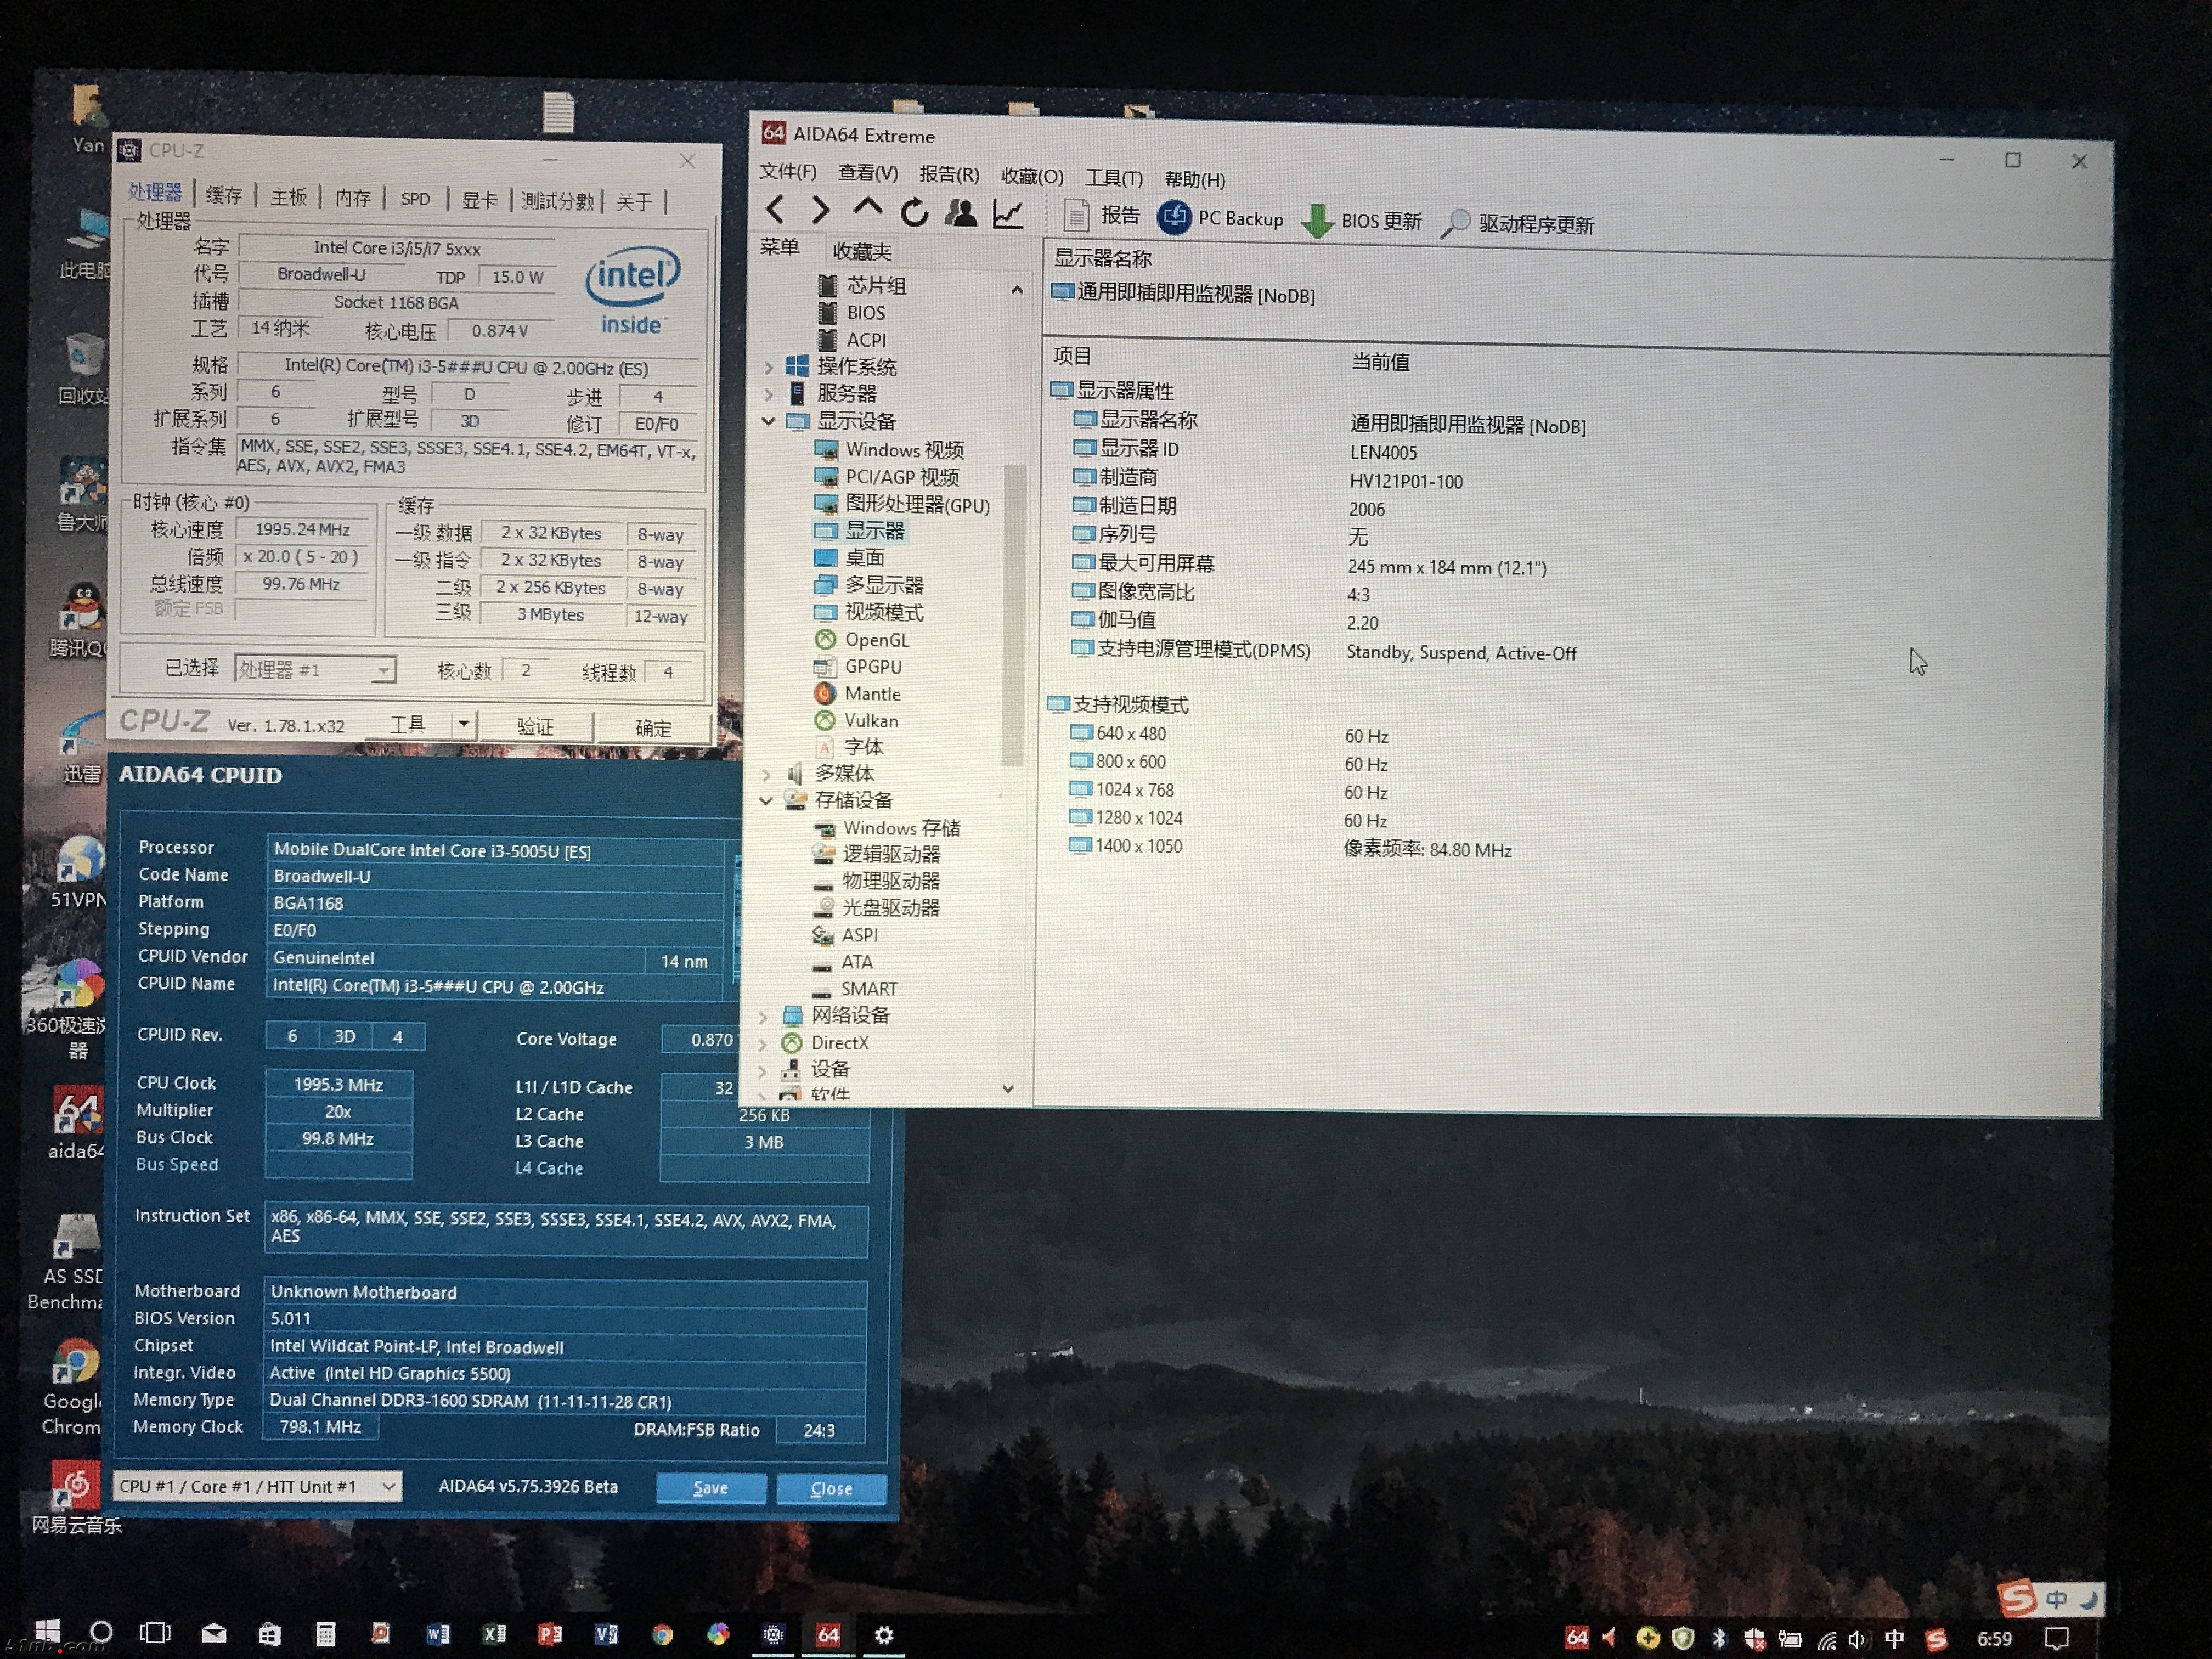This screenshot has height=1659, width=2212.
Task: Expand the 操作系统 tree node
Action: coord(769,367)
